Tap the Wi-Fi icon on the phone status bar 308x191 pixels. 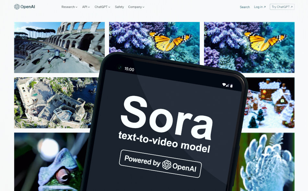(224, 85)
